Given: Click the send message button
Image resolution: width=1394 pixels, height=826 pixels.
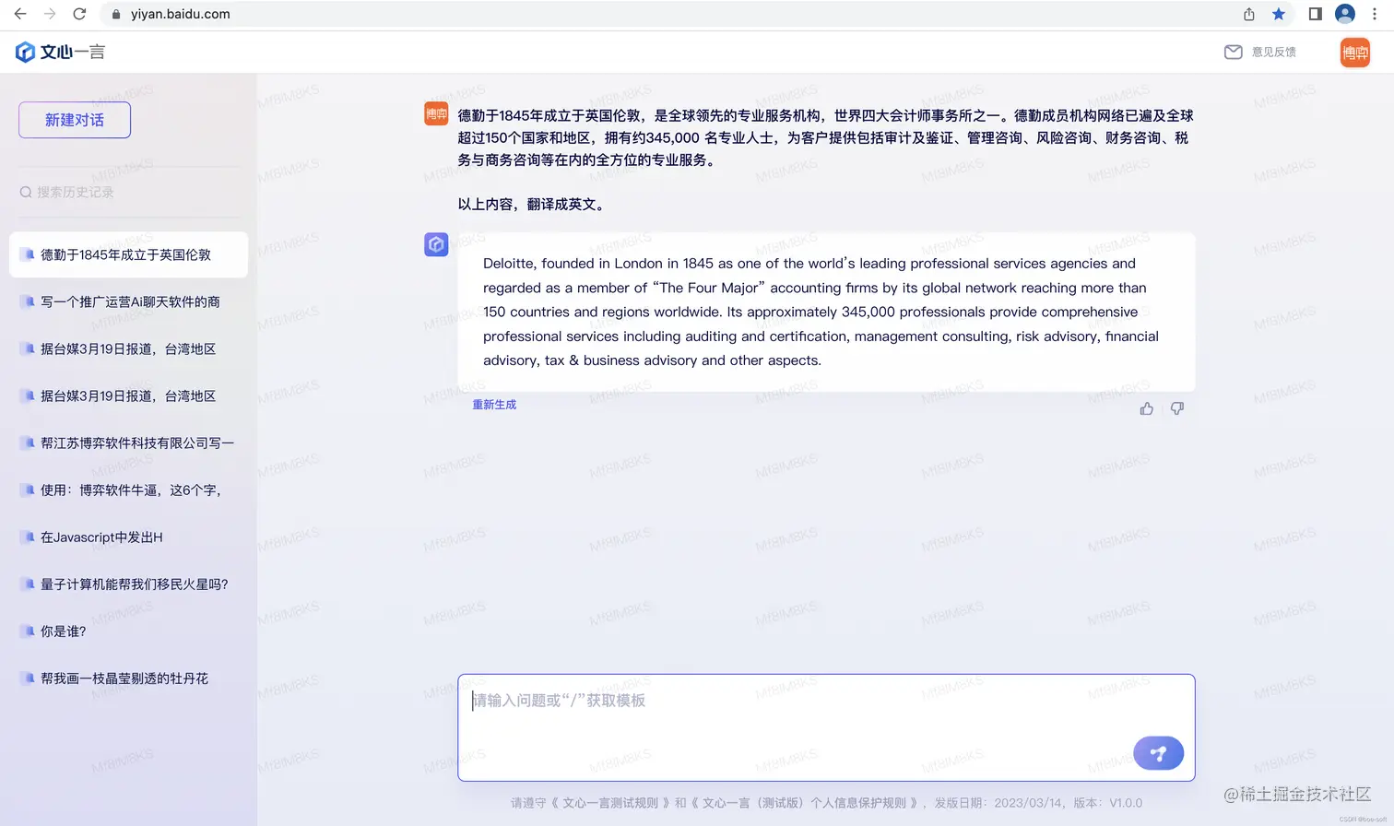Looking at the screenshot, I should point(1158,753).
